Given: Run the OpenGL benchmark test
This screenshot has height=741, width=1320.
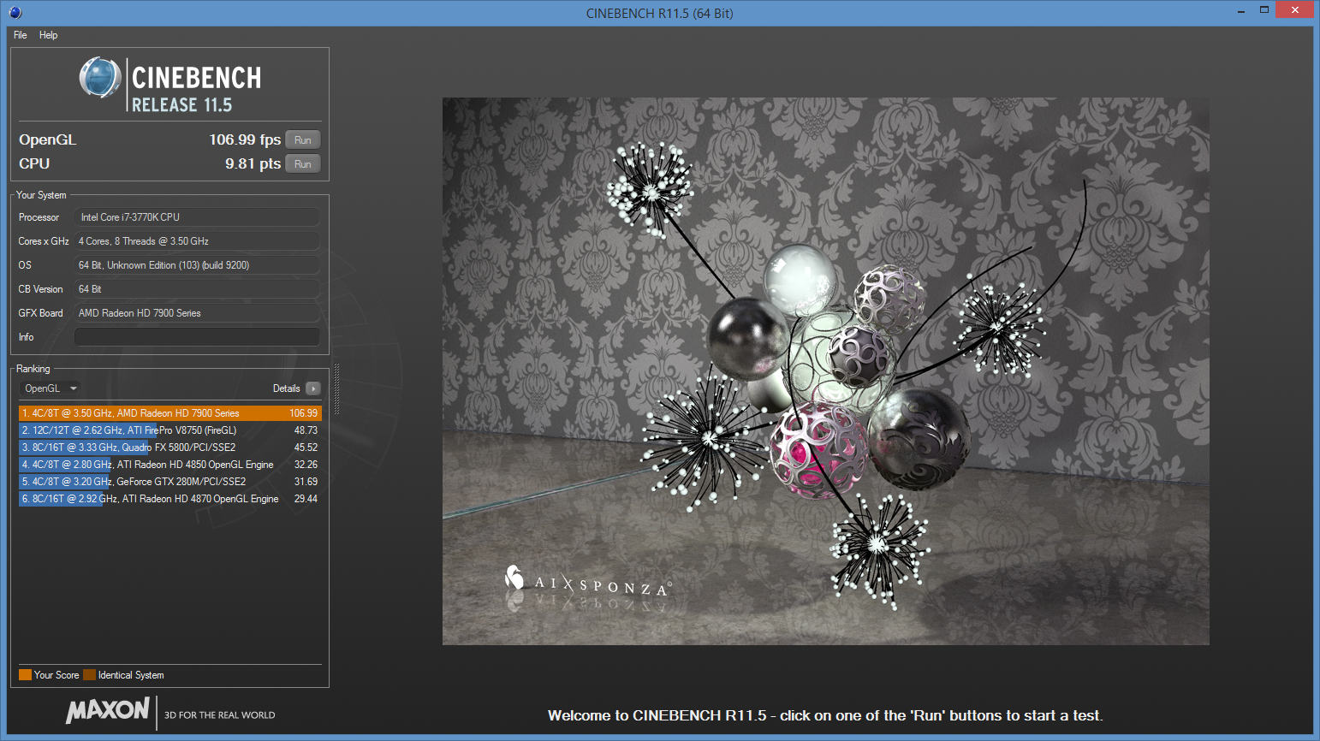Looking at the screenshot, I should click(x=302, y=140).
